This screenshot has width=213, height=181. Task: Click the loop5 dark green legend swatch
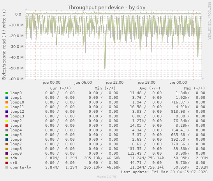click(7, 135)
